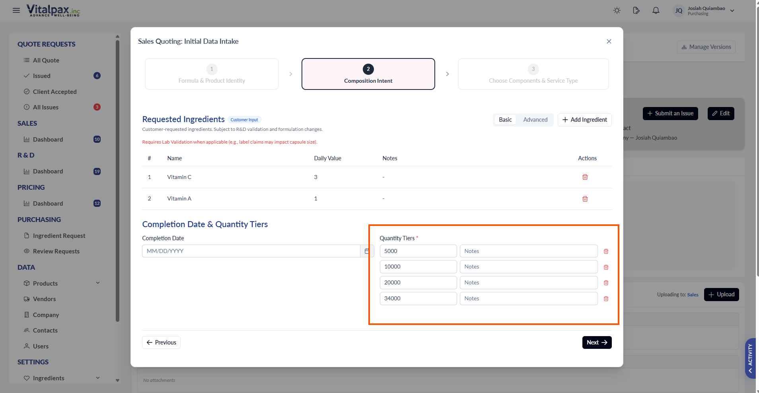Screen dimensions: 759x393
Task: Open All Issues in sidebar
Action: (62, 107)
